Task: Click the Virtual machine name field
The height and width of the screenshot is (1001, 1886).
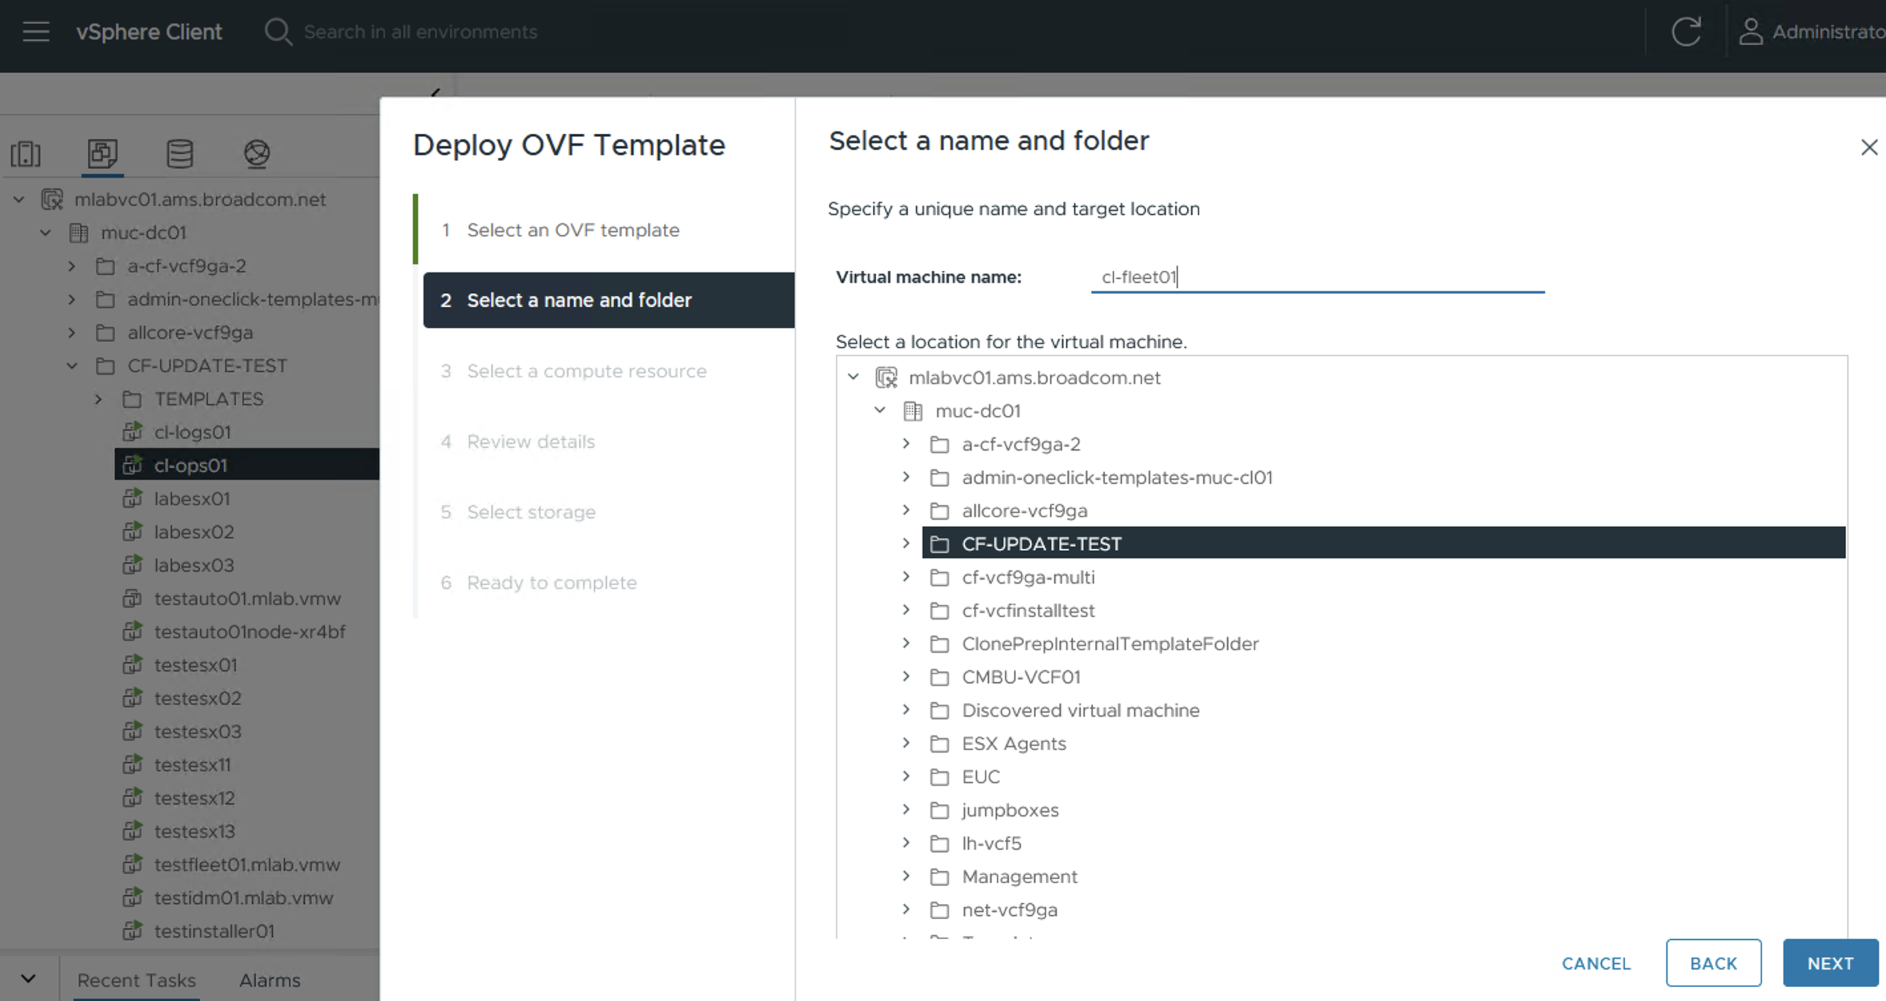Action: (1316, 277)
